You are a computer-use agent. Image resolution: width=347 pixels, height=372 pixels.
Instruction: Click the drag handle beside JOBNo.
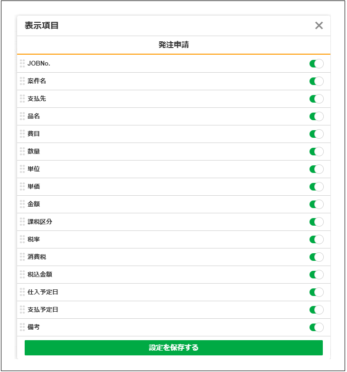[x=22, y=64]
